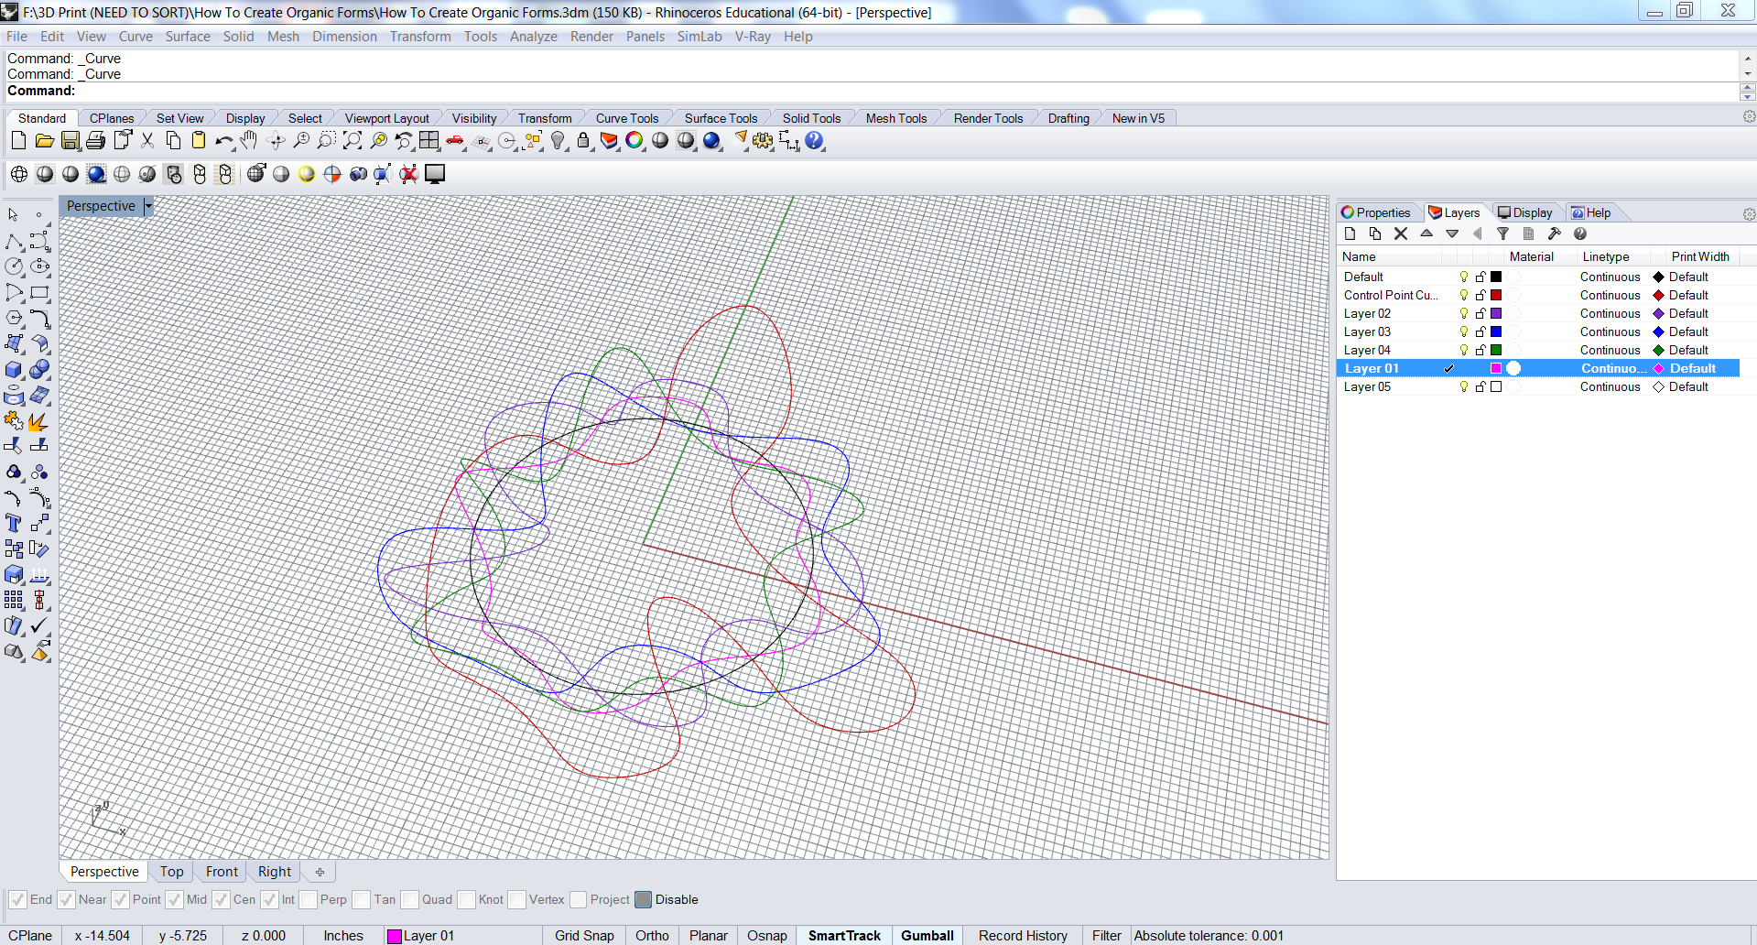Open the Perspective viewport title dropdown arrow
Image resolution: width=1757 pixels, height=945 pixels.
click(x=148, y=206)
